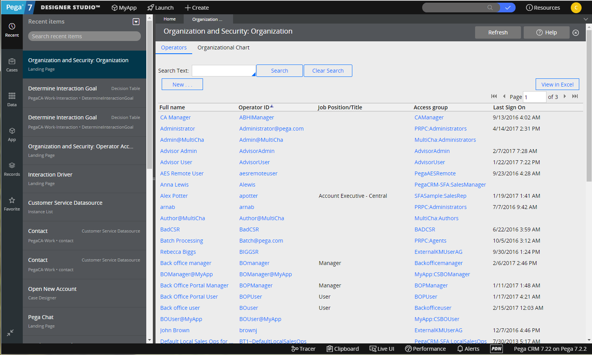Switch to the Operators tab
Image resolution: width=592 pixels, height=355 pixels.
(x=174, y=48)
